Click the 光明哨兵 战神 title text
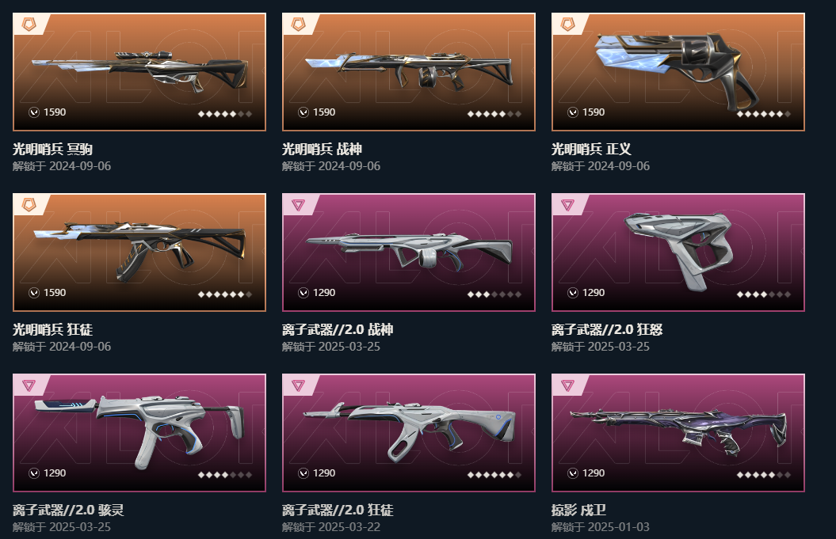Image resolution: width=836 pixels, height=539 pixels. point(322,149)
